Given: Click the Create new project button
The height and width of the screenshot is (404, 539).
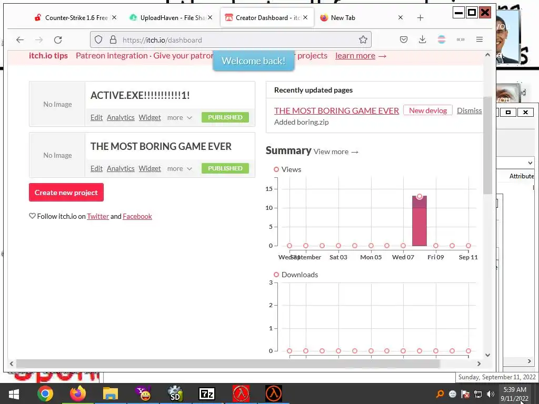Looking at the screenshot, I should (66, 193).
